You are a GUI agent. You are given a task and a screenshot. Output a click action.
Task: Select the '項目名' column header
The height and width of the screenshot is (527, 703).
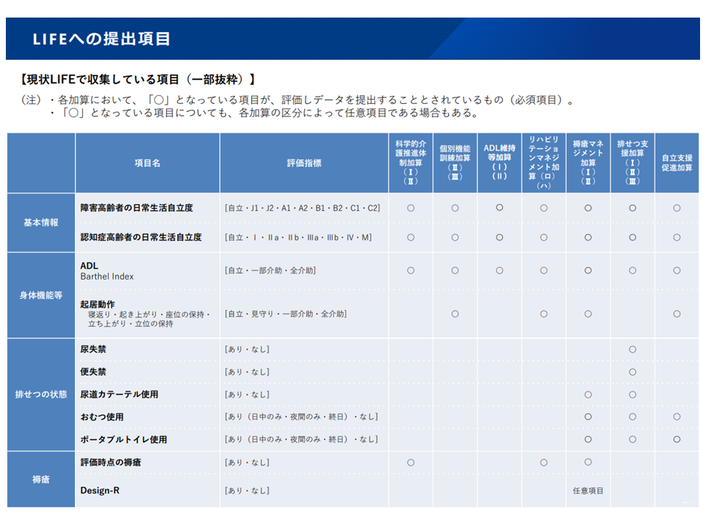click(147, 163)
